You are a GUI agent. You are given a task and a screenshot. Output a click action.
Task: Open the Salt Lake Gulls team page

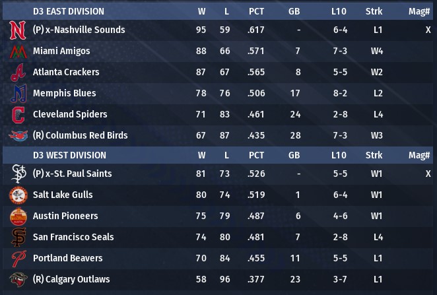[x=63, y=195]
